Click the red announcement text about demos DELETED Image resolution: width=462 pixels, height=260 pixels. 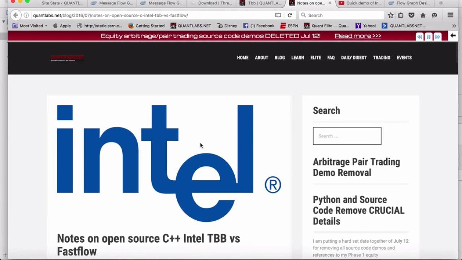(x=210, y=36)
